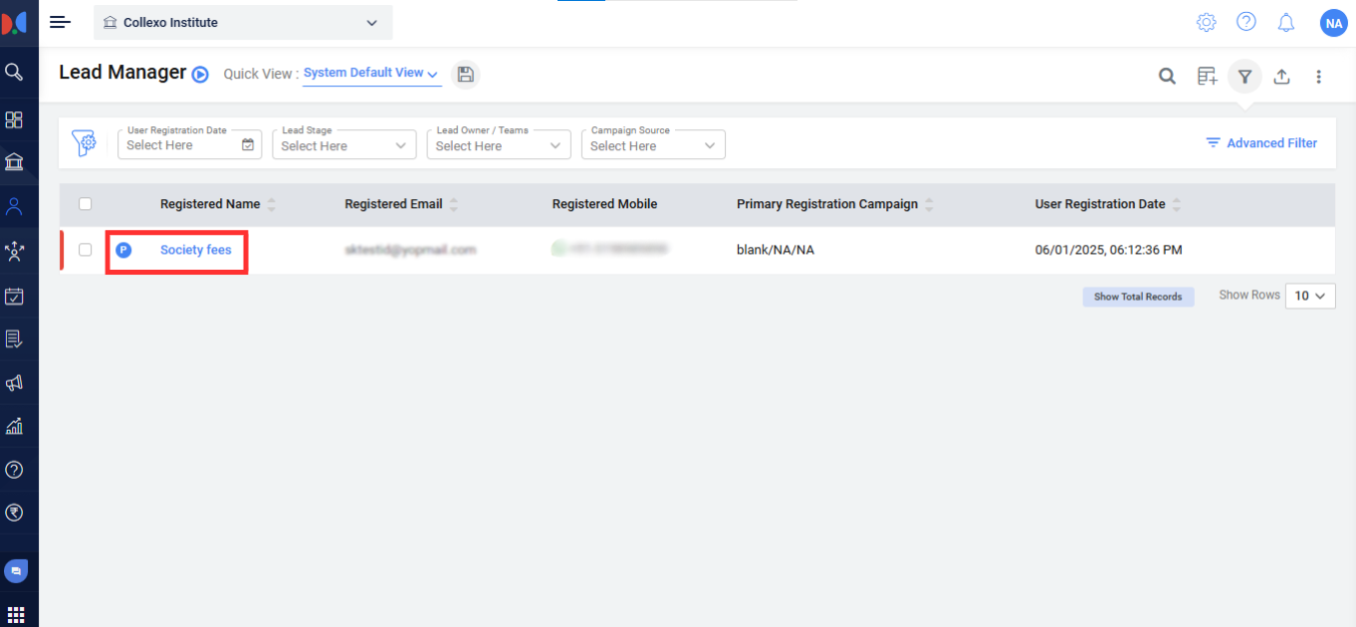Screen dimensions: 1356x627
Task: Open the Society fees lead link
Action: click(196, 250)
